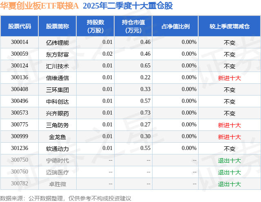
Task: Select the greyed 迈瑞医疗 stock name
Action: pyautogui.click(x=58, y=172)
